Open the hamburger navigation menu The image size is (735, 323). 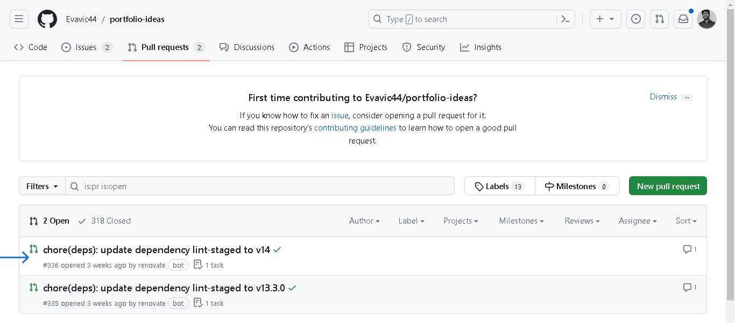point(19,19)
